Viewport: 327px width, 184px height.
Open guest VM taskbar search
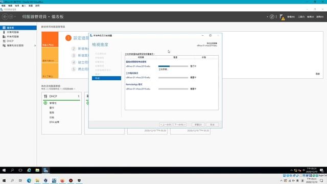tap(12, 170)
